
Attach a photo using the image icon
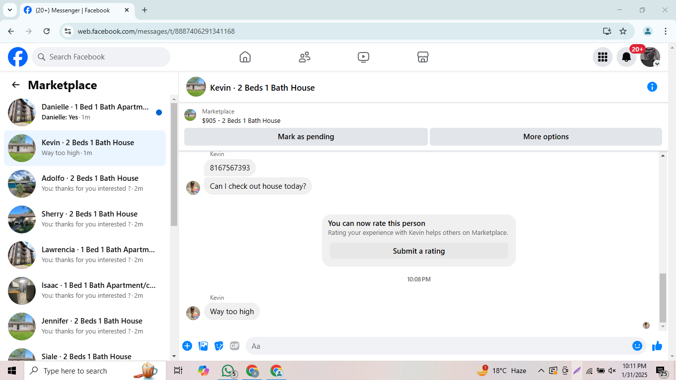[x=203, y=346]
